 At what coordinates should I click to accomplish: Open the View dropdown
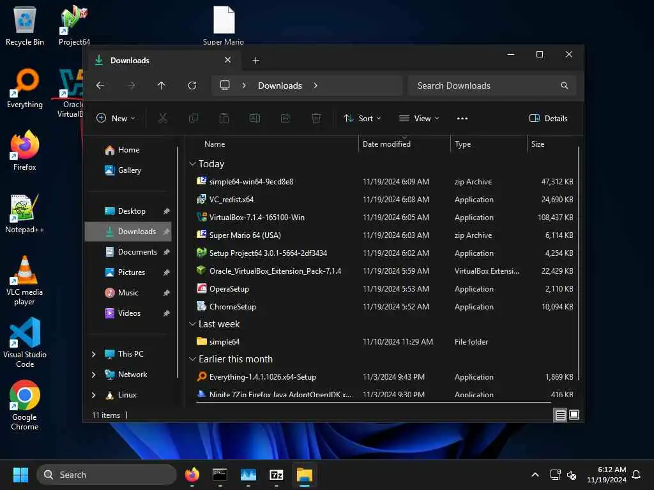click(419, 118)
